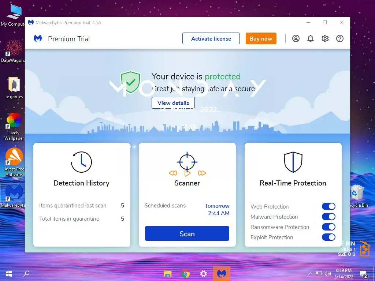Turn off the Malware Protection toggle
The width and height of the screenshot is (375, 281).
pyautogui.click(x=328, y=217)
